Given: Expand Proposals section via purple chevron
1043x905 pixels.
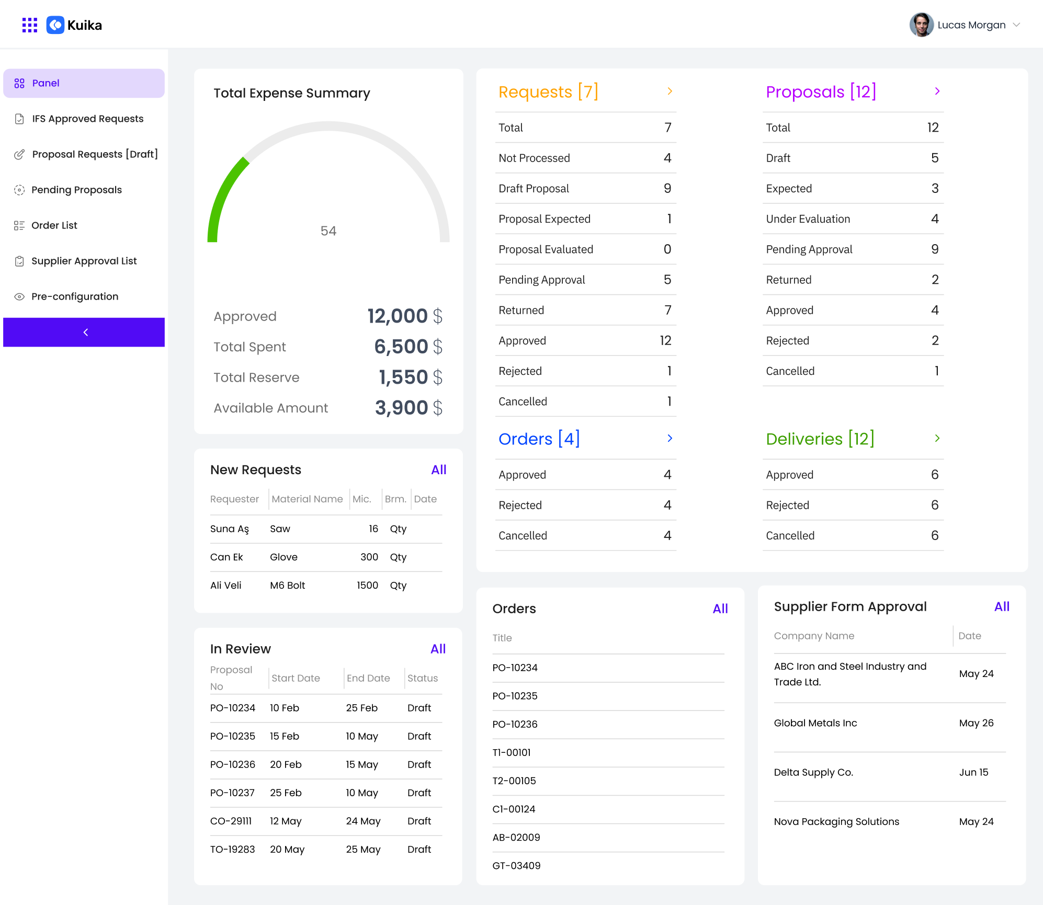Looking at the screenshot, I should click(x=937, y=91).
